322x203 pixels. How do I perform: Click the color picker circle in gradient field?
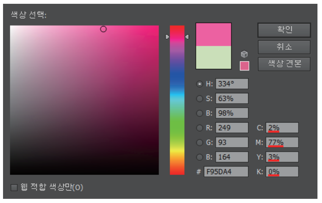(103, 29)
